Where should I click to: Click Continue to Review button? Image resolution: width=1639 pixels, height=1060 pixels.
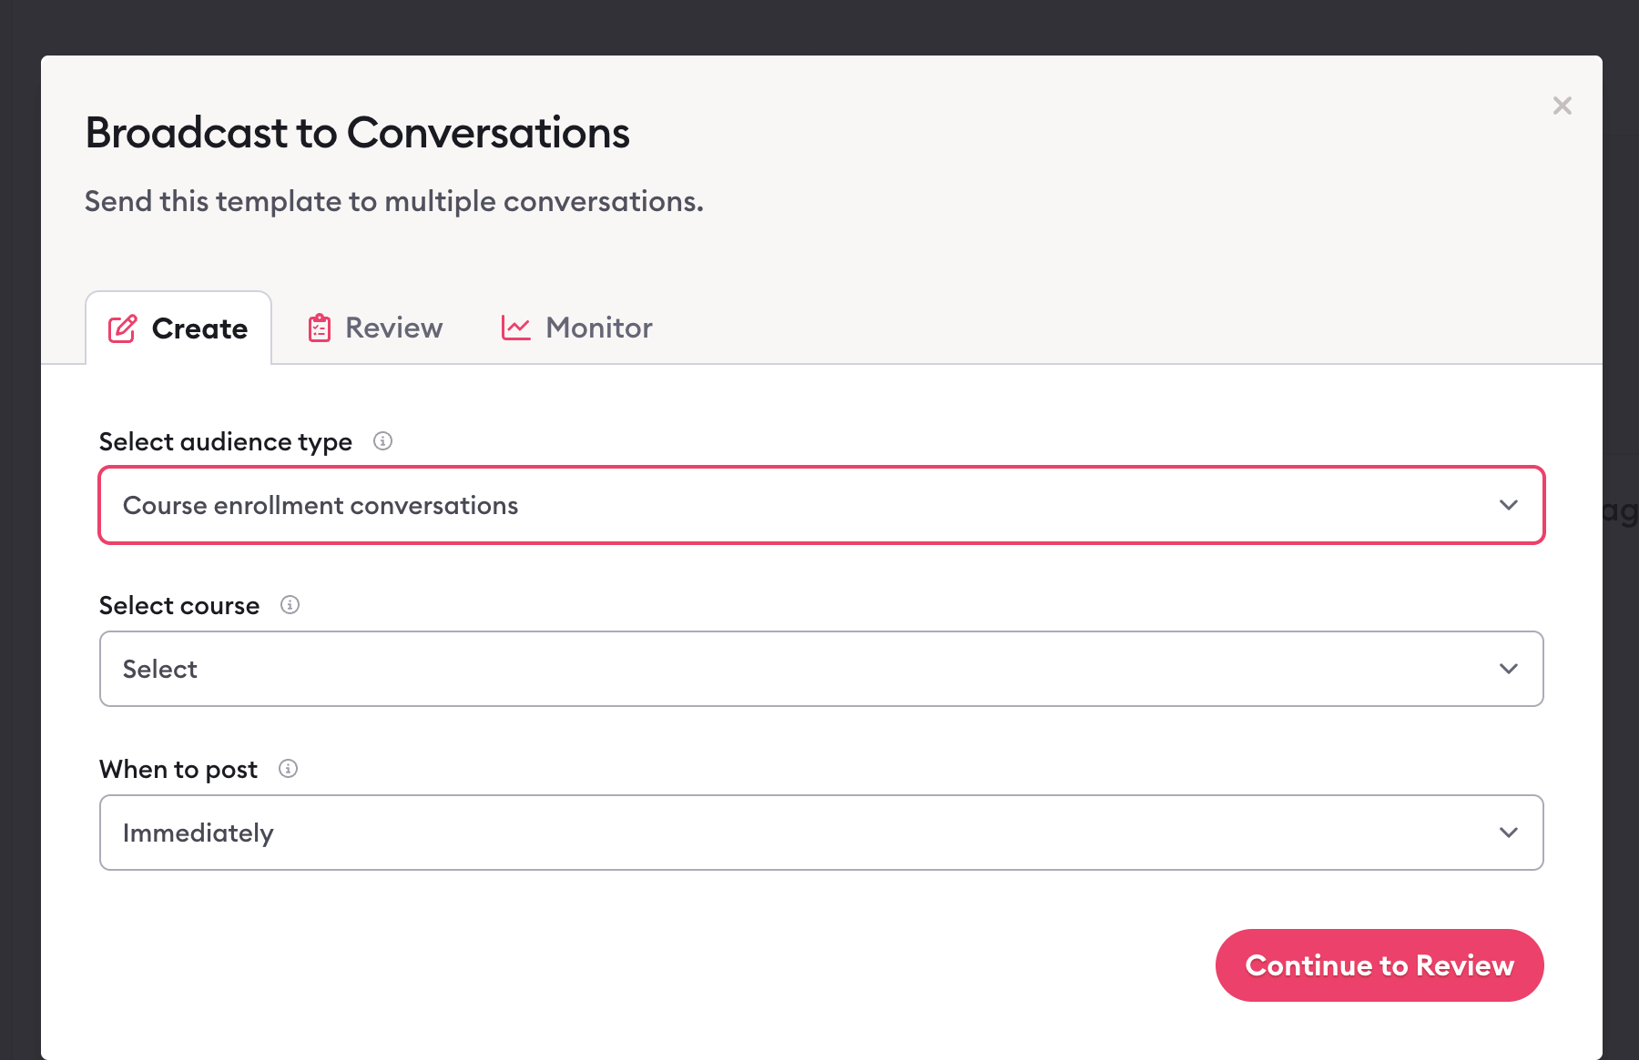[x=1379, y=965]
